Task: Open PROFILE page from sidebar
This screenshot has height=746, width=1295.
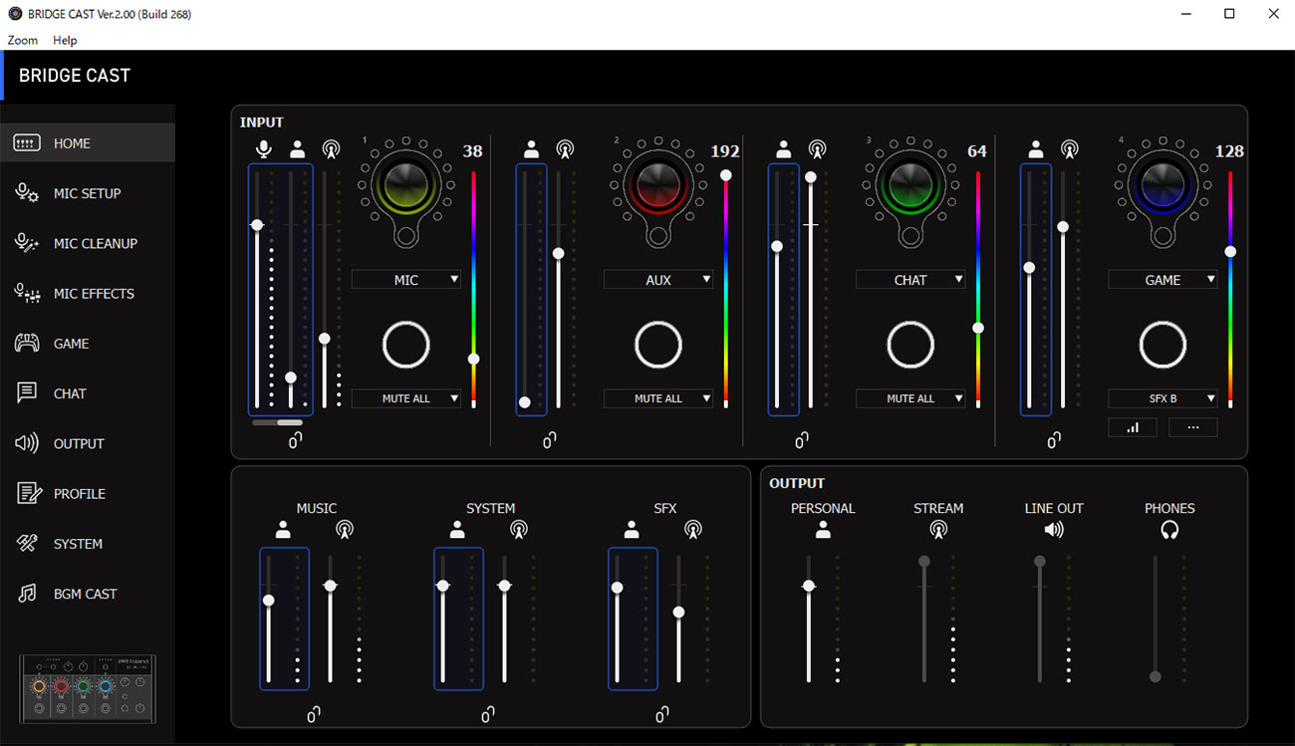Action: (88, 494)
